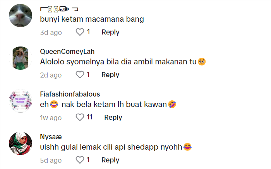Visit the Nysaæ username link
The height and width of the screenshot is (169, 271).
51,137
